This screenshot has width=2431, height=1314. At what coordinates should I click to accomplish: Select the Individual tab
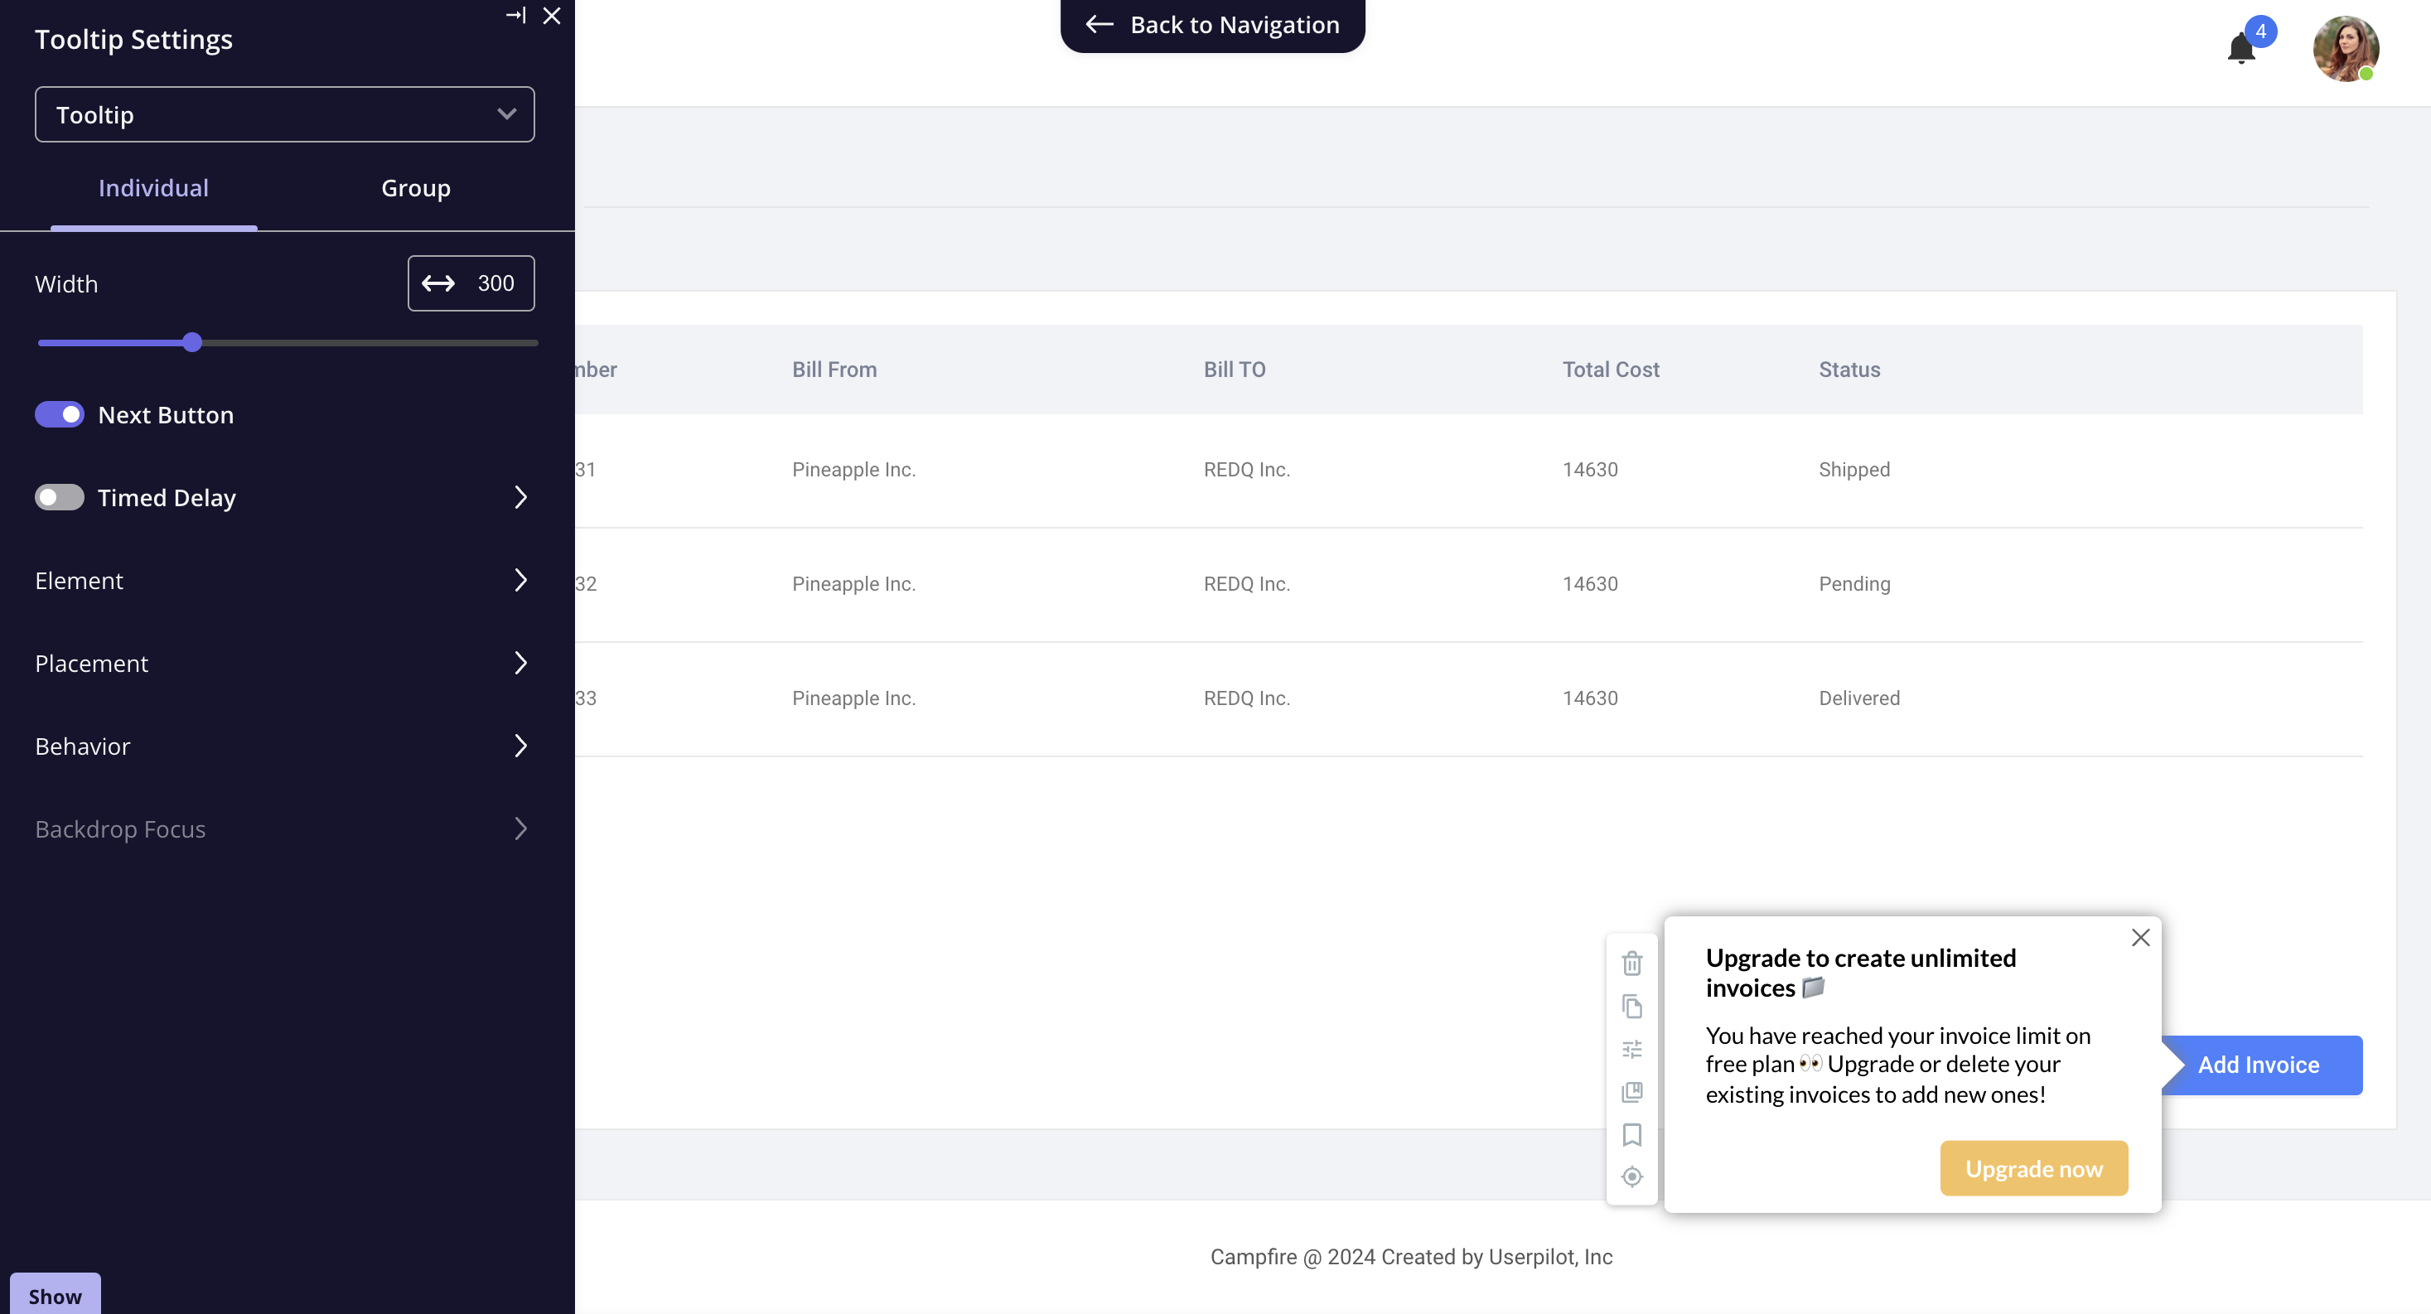153,188
